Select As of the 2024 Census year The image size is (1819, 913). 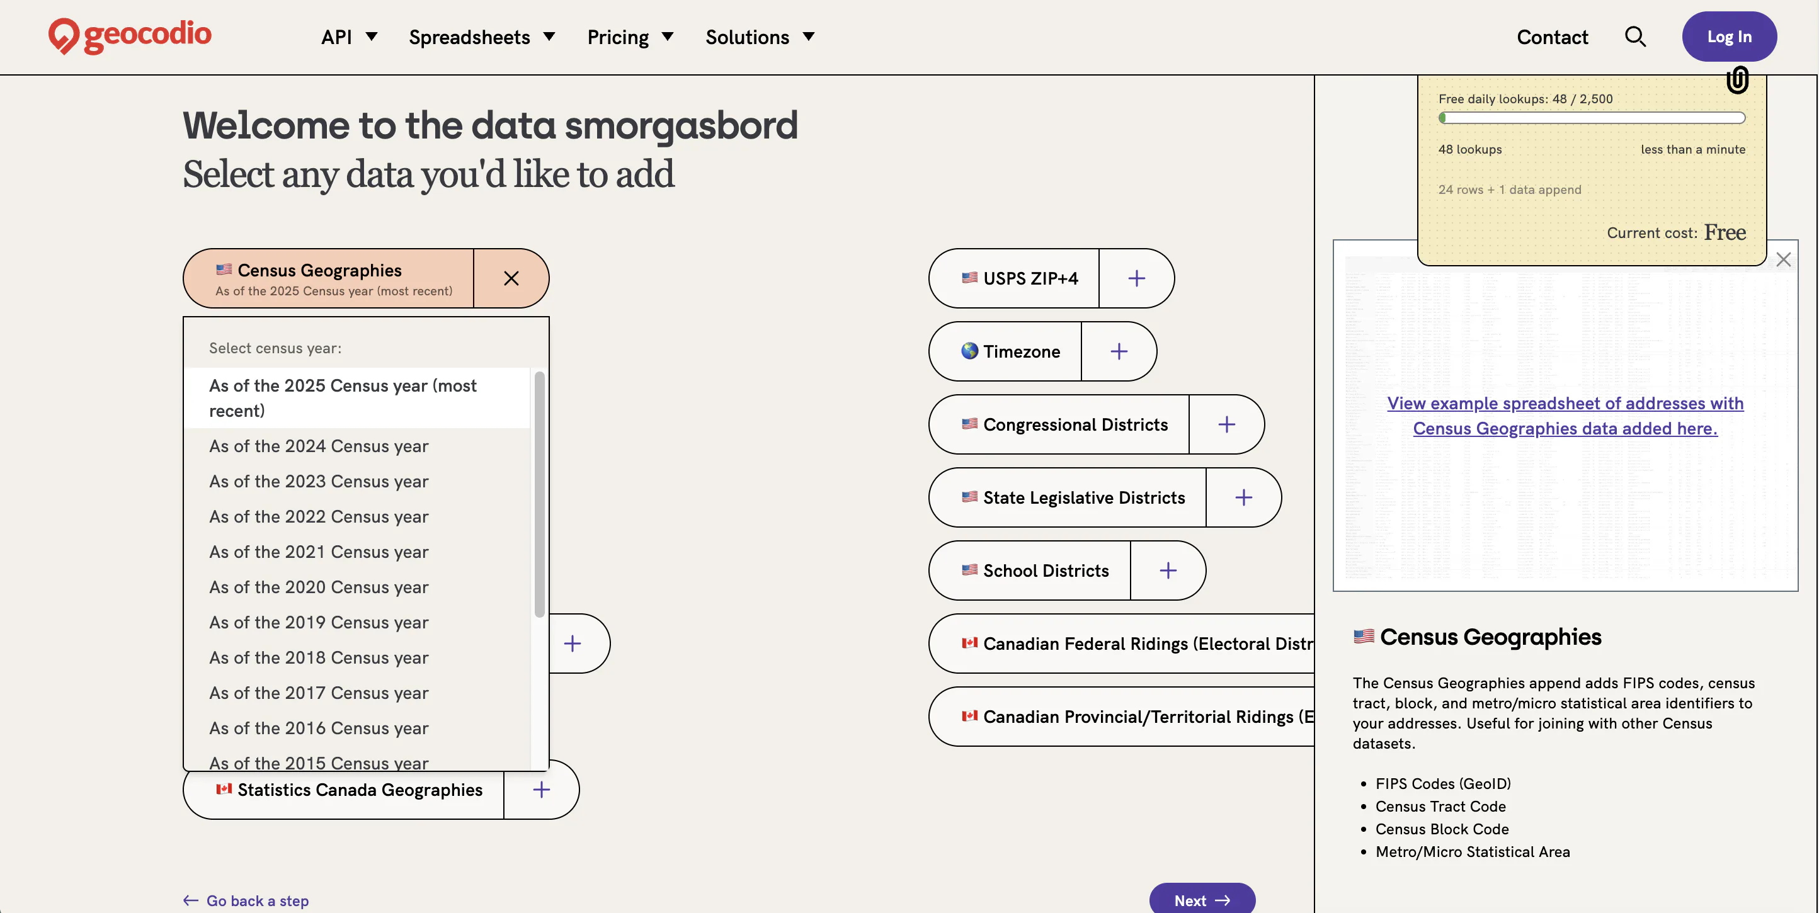357,446
